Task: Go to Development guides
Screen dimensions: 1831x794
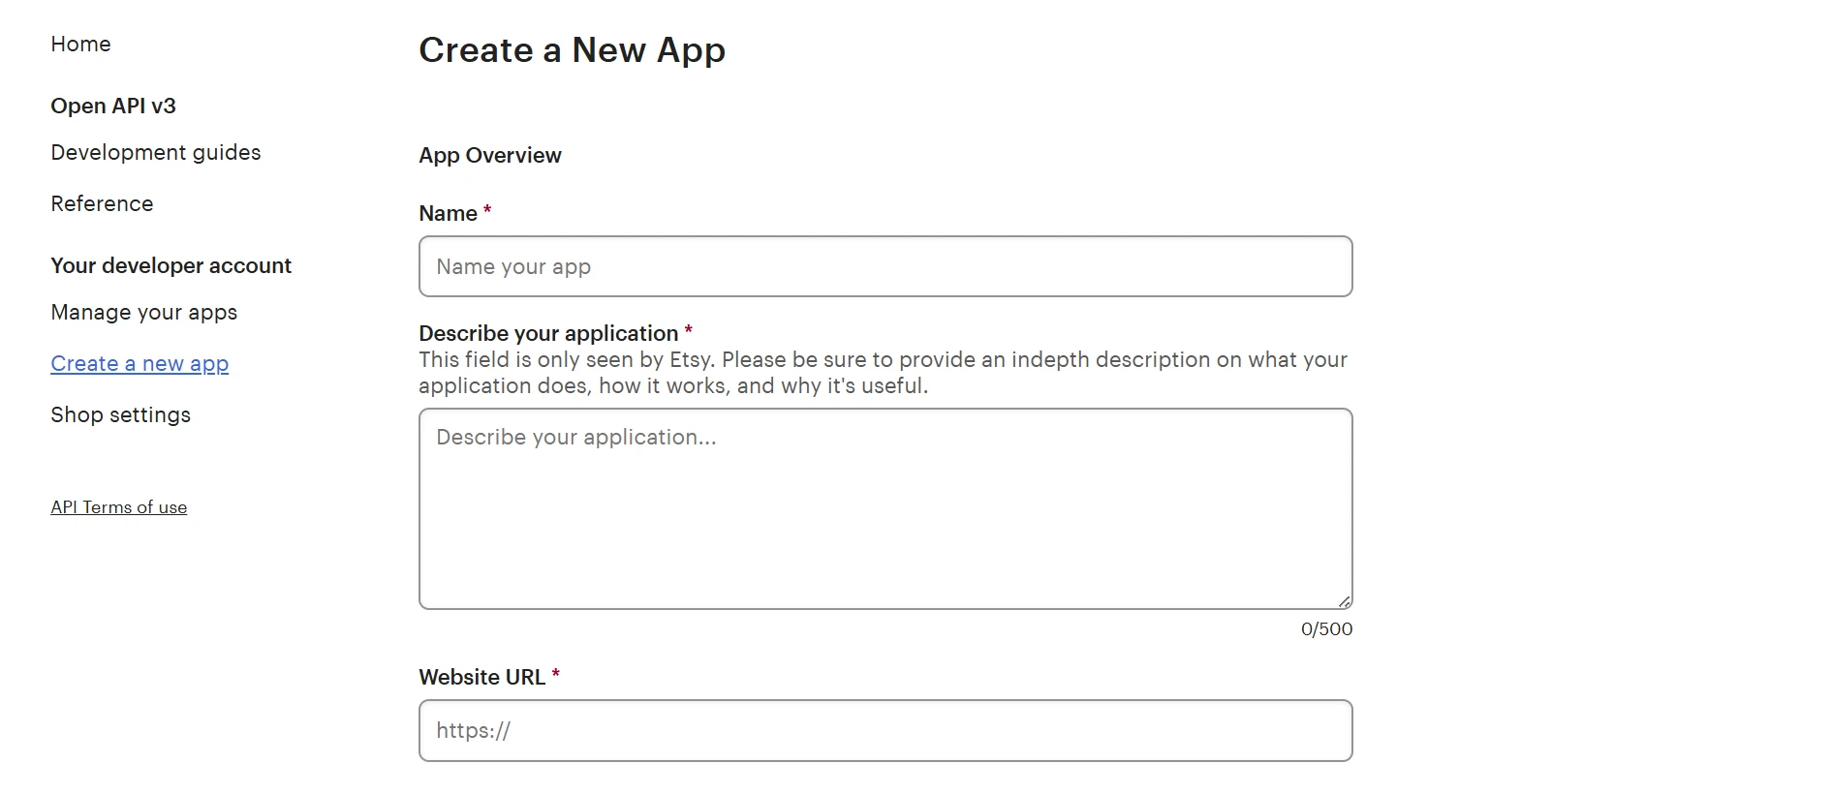Action: pos(155,152)
